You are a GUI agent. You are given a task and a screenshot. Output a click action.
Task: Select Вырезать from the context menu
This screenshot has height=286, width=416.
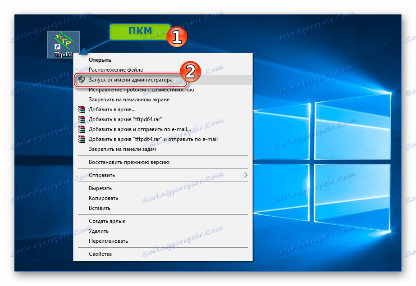163,188
